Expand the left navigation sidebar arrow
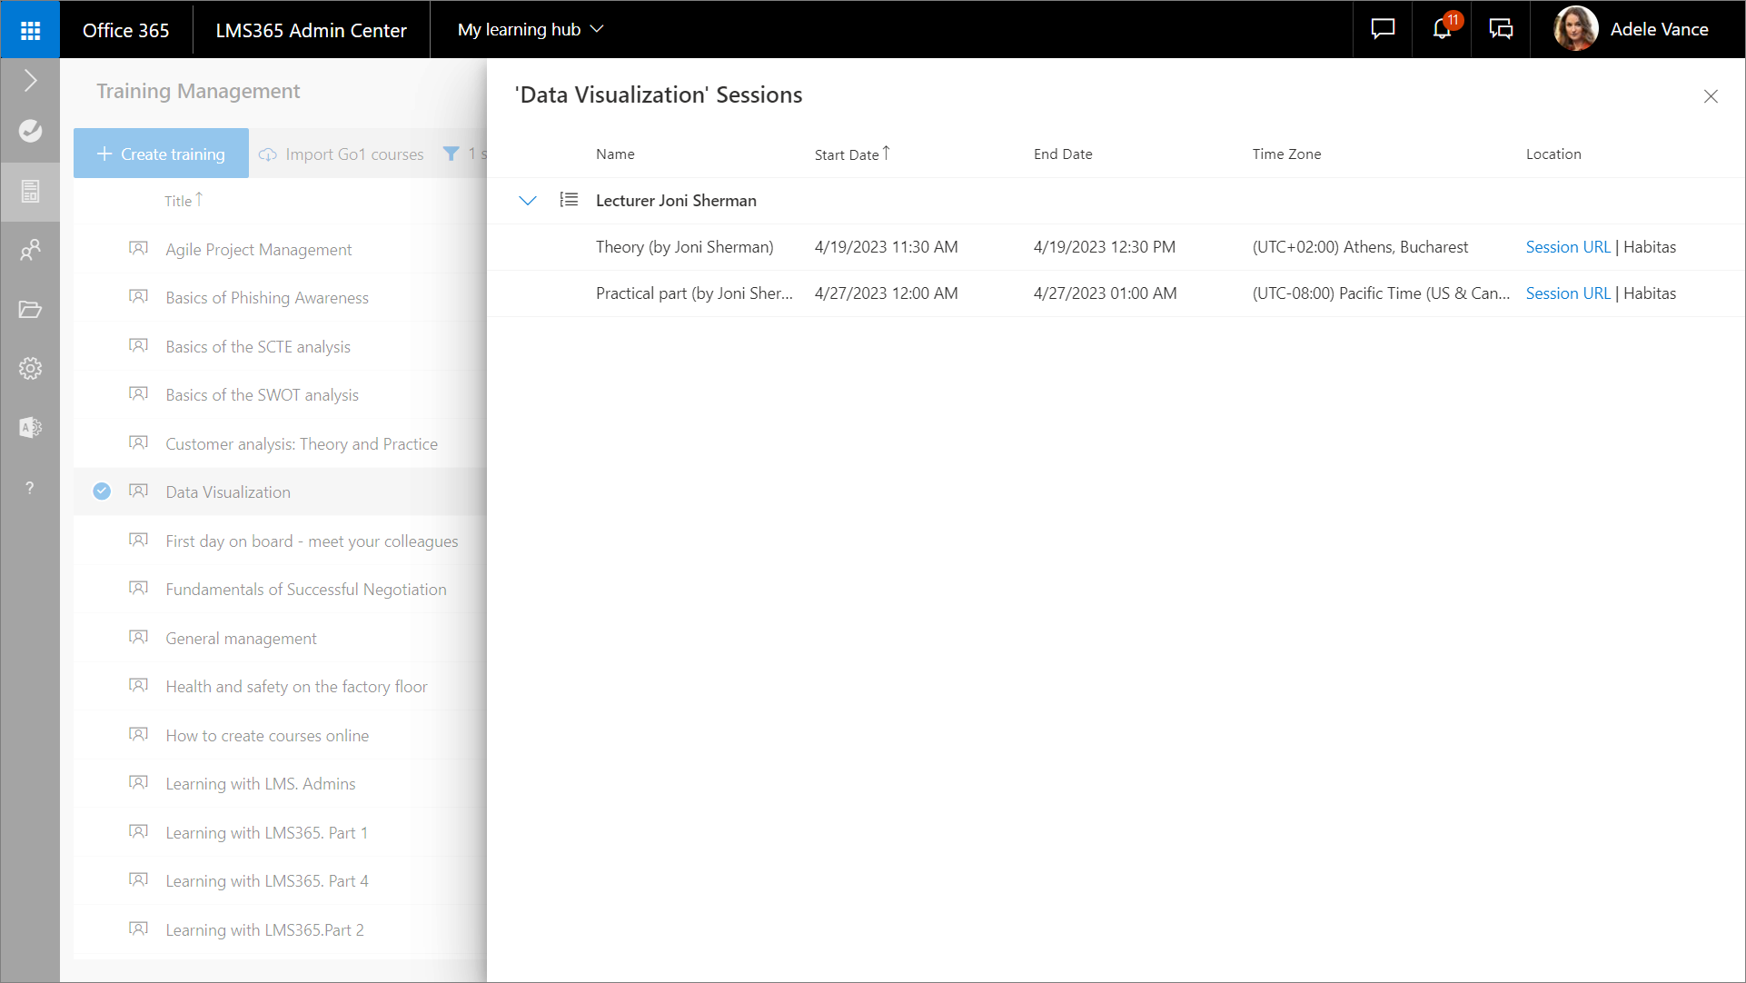This screenshot has width=1746, height=983. [x=30, y=81]
